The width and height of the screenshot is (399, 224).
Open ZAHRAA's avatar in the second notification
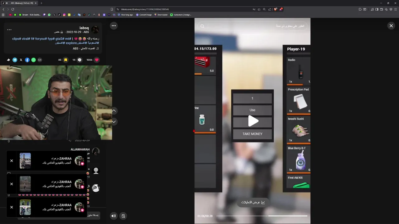click(x=79, y=184)
